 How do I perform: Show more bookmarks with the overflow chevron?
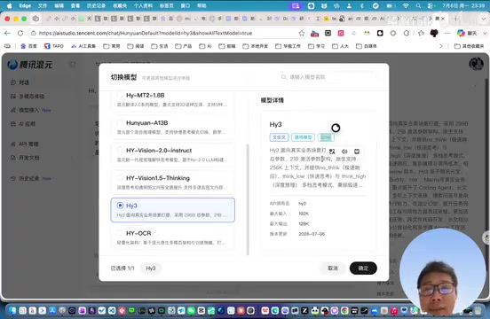pyautogui.click(x=441, y=46)
